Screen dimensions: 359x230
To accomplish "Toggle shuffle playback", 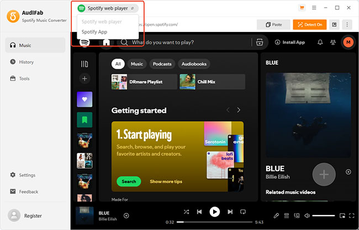I will (186, 212).
